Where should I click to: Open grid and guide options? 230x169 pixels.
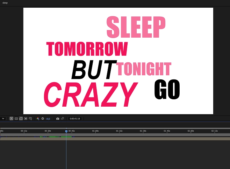(x=30, y=118)
